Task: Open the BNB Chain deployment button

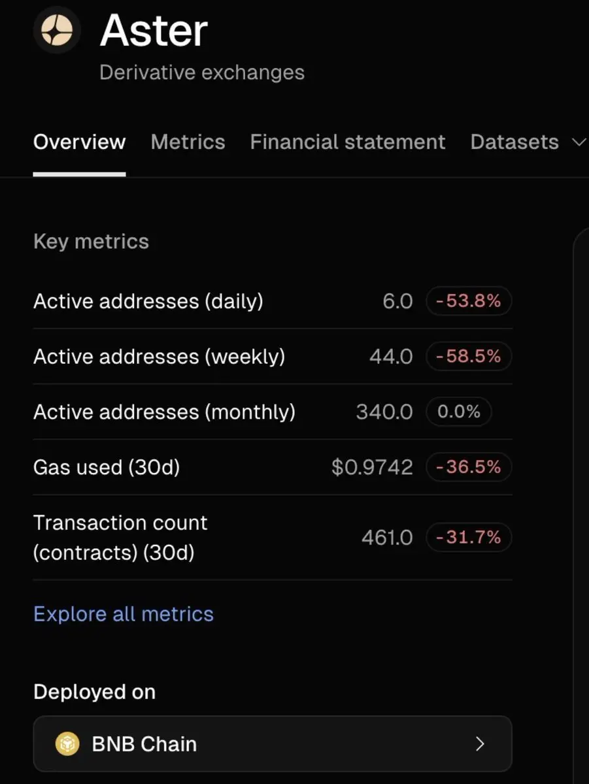Action: 272,743
